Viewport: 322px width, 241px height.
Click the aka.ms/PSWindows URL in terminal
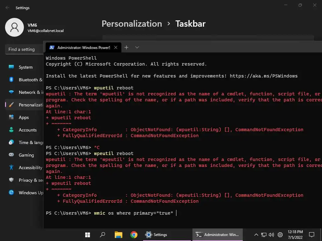pyautogui.click(x=264, y=76)
